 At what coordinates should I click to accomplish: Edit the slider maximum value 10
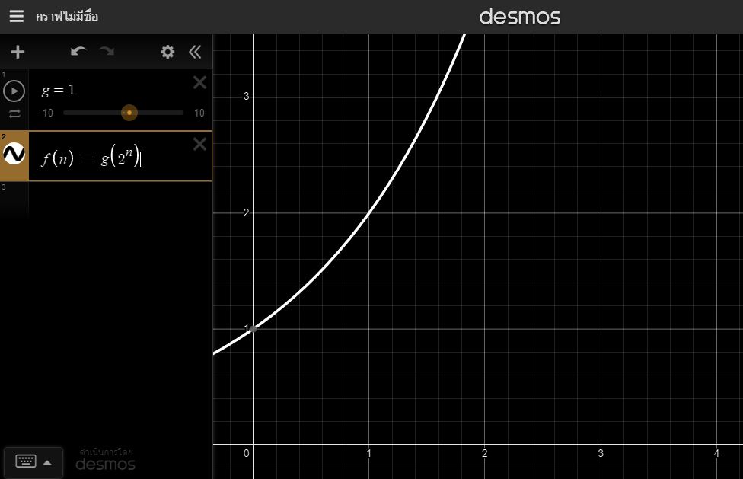[199, 113]
